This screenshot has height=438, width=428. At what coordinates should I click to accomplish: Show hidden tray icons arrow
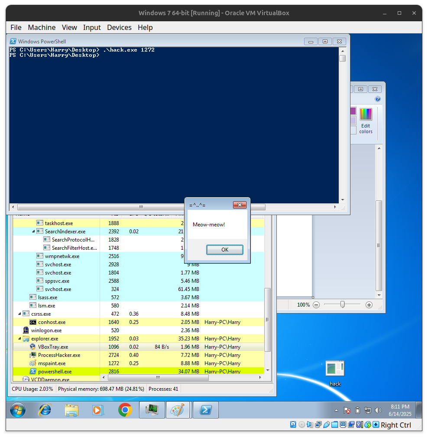[336, 410]
